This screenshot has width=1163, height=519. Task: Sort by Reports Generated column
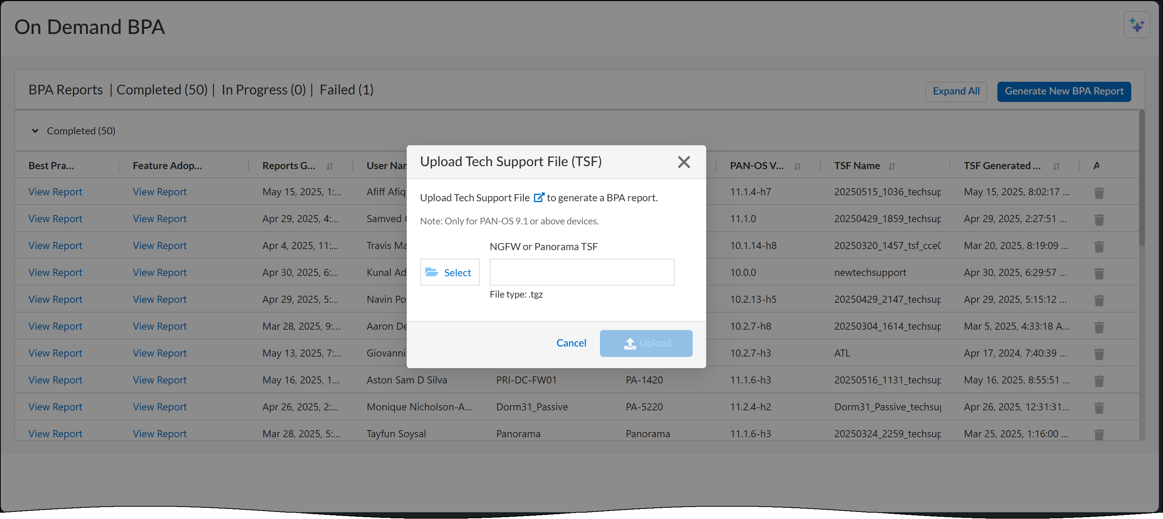click(x=330, y=167)
